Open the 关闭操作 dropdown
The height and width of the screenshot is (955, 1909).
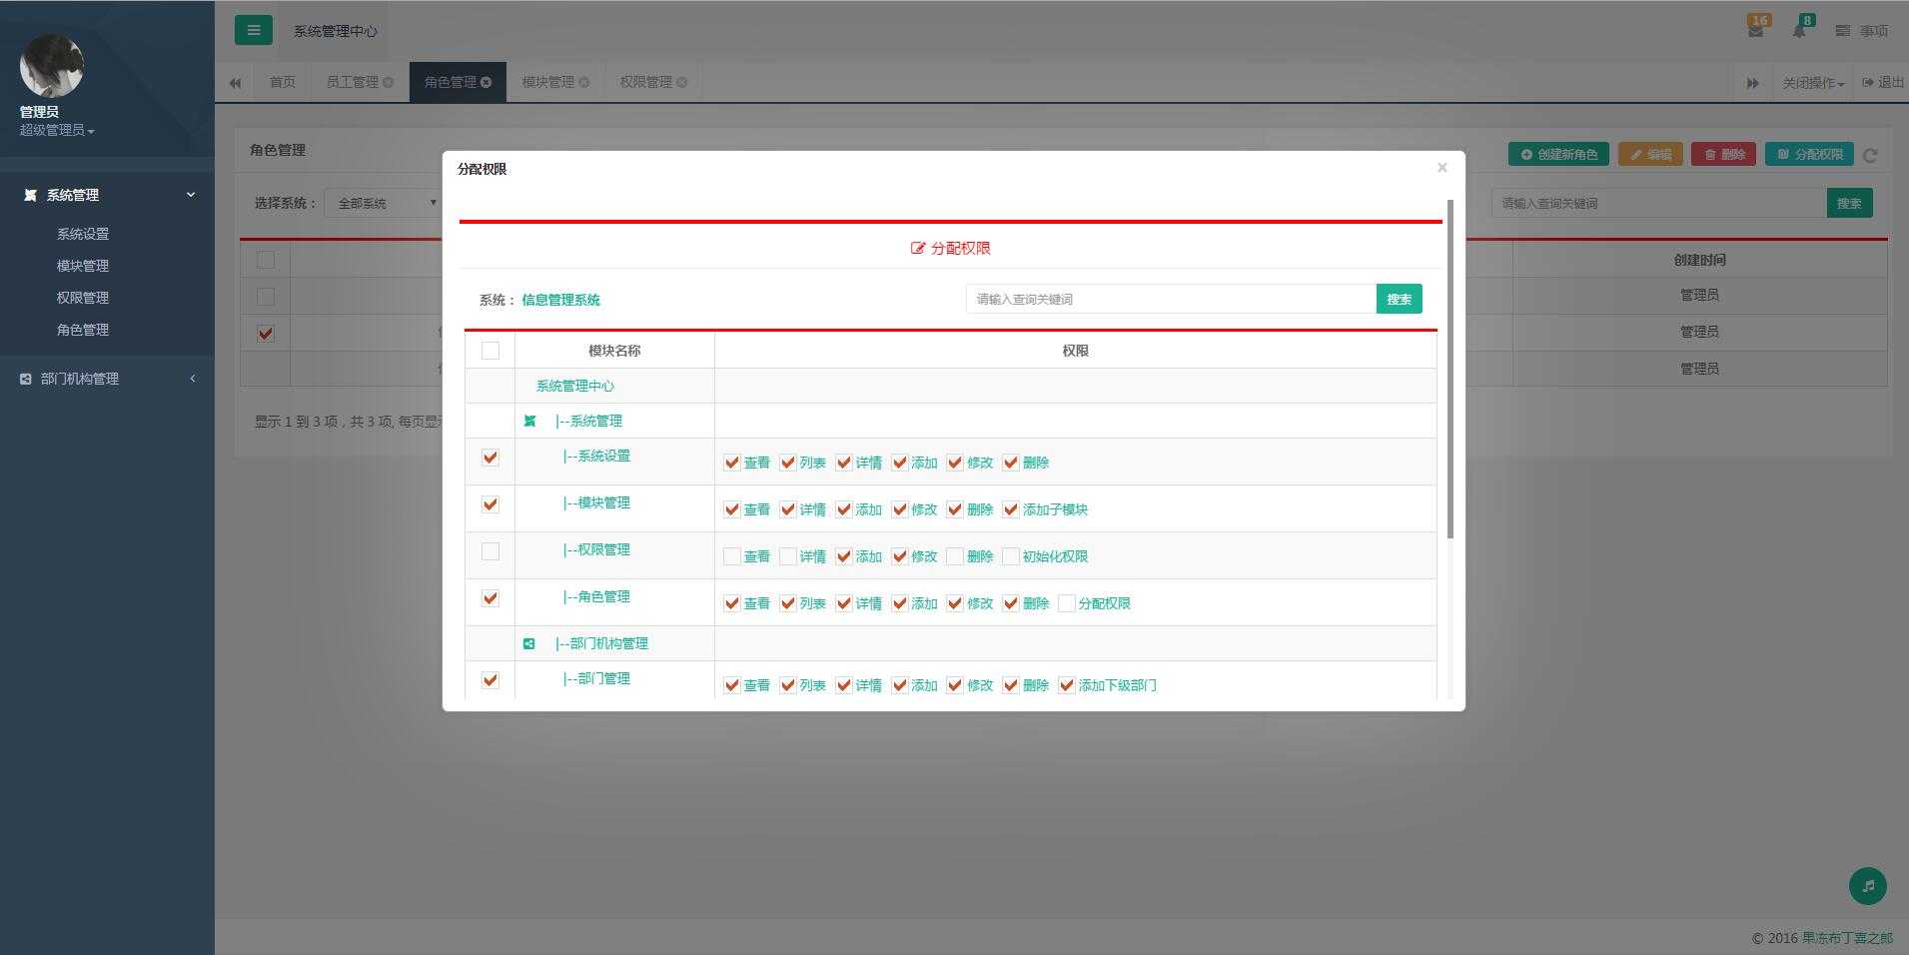coord(1813,83)
